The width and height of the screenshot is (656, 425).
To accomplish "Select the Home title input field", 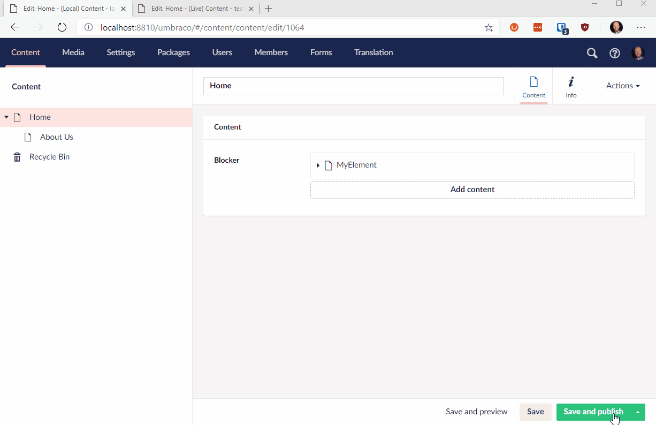I will (353, 86).
